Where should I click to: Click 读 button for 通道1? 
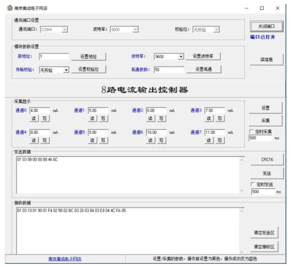click(x=93, y=118)
